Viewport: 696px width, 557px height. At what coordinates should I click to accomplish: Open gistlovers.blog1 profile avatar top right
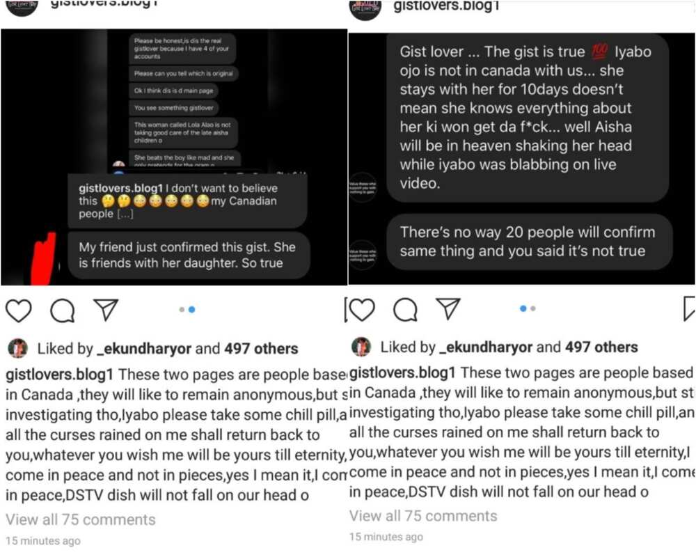[365, 9]
